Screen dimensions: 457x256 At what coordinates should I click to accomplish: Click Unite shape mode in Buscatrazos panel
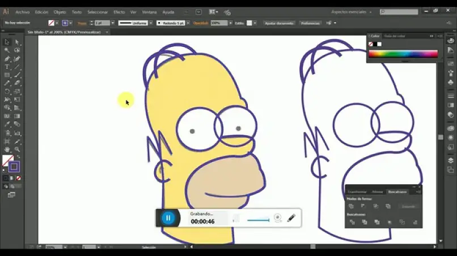click(x=351, y=206)
